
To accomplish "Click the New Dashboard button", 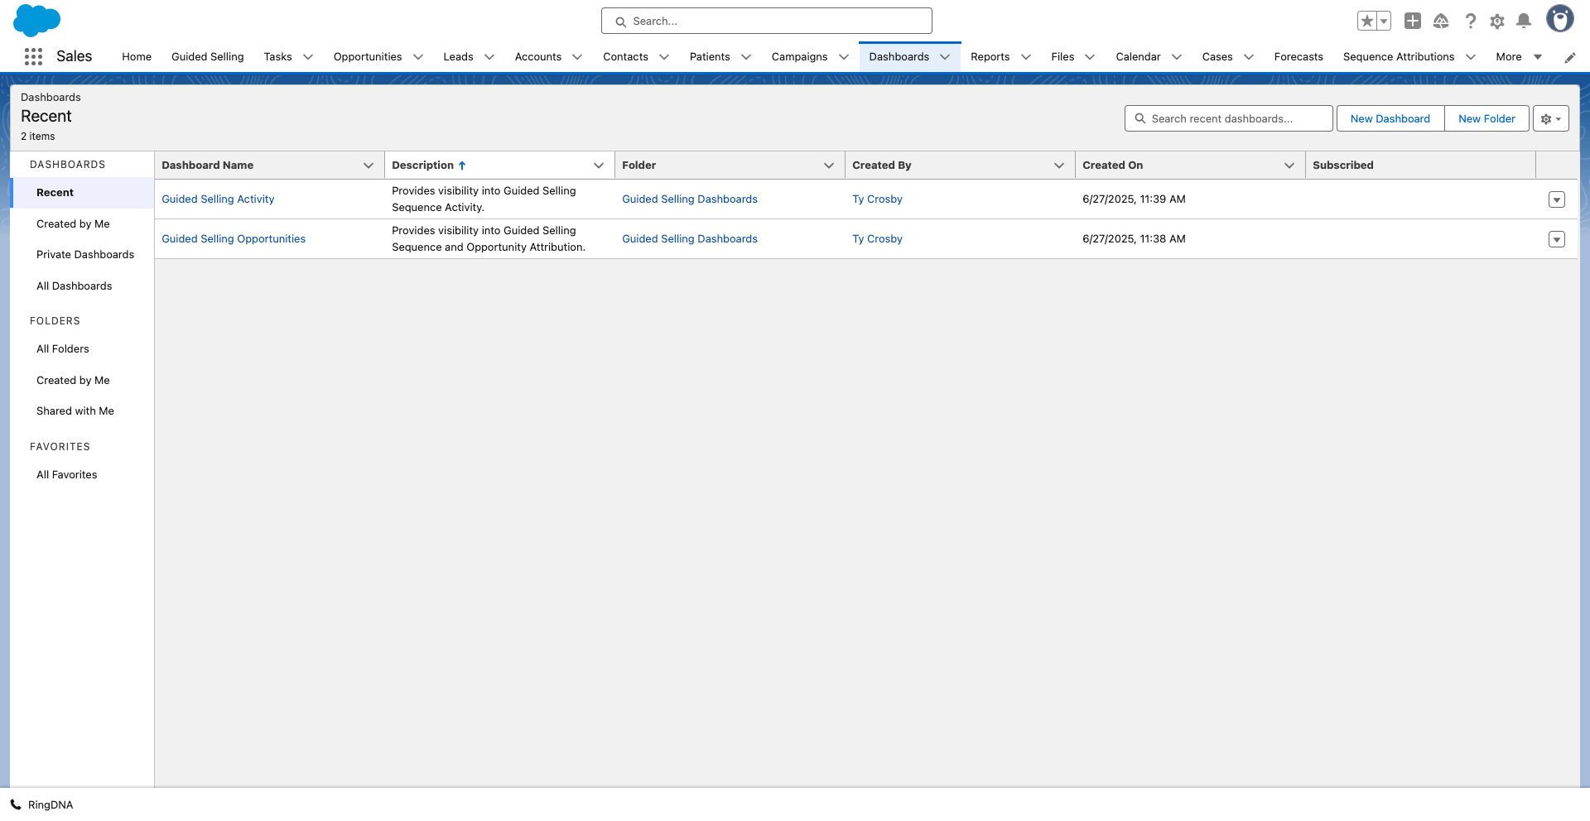I will [x=1390, y=118].
